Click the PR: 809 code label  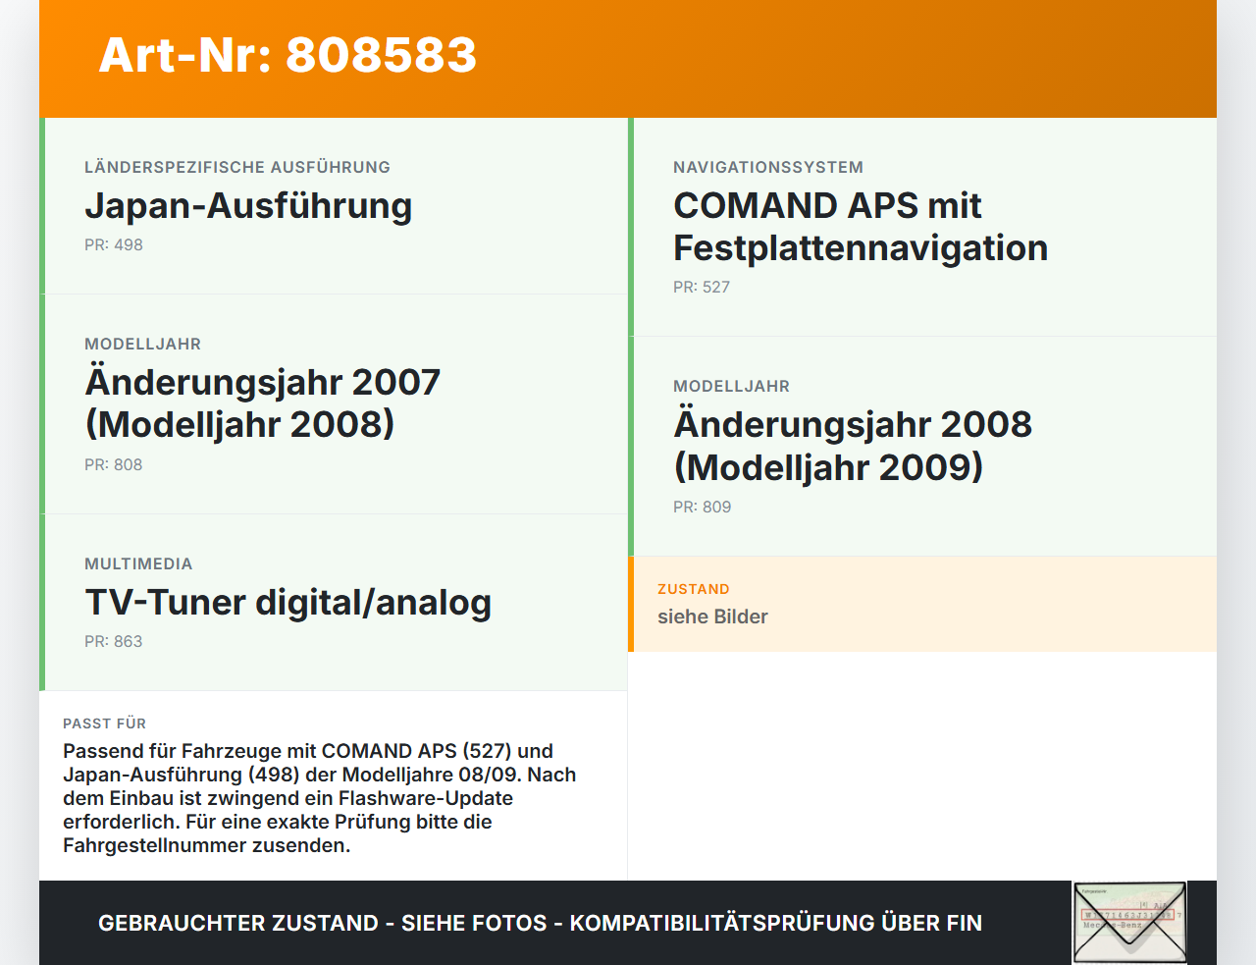pyautogui.click(x=703, y=507)
